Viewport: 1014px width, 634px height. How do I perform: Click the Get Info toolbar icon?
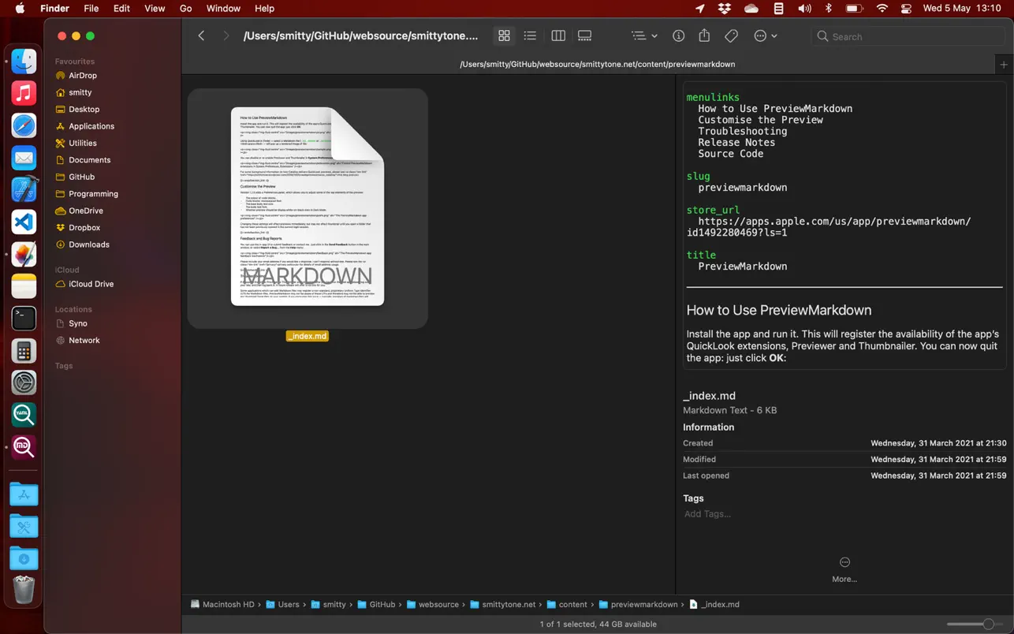[x=678, y=36]
